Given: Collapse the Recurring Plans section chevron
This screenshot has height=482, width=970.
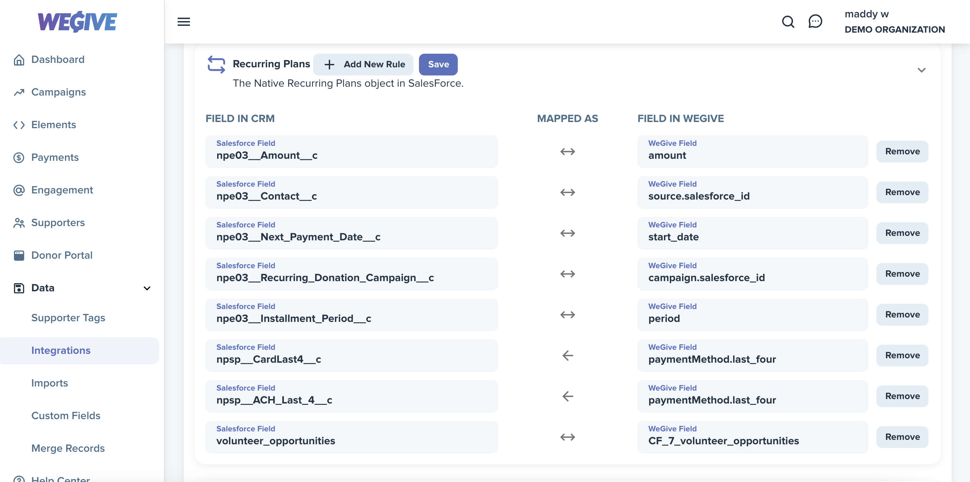Looking at the screenshot, I should click(921, 70).
